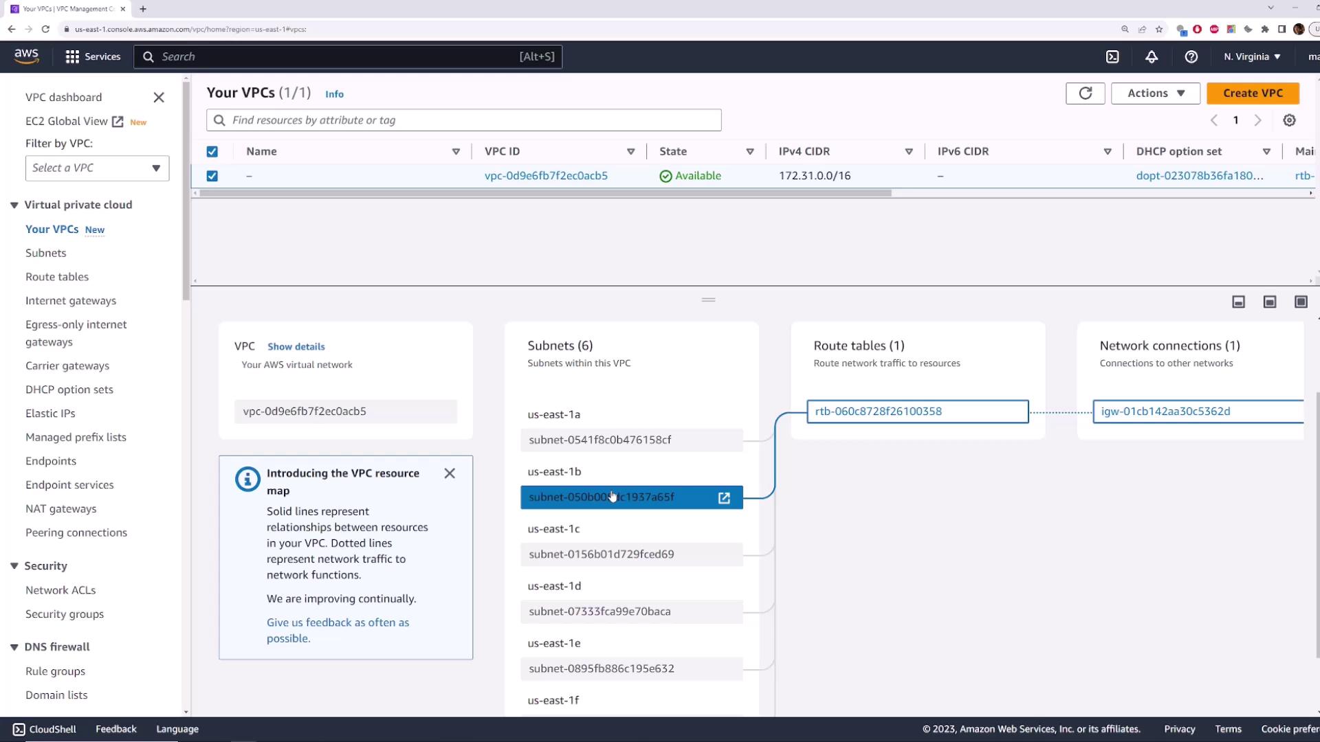
Task: Click the browser reload button
Action: pyautogui.click(x=45, y=29)
